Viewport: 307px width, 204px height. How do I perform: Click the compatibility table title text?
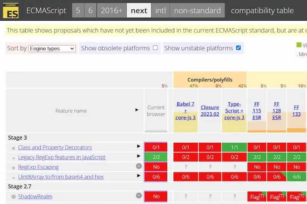tap(262, 11)
